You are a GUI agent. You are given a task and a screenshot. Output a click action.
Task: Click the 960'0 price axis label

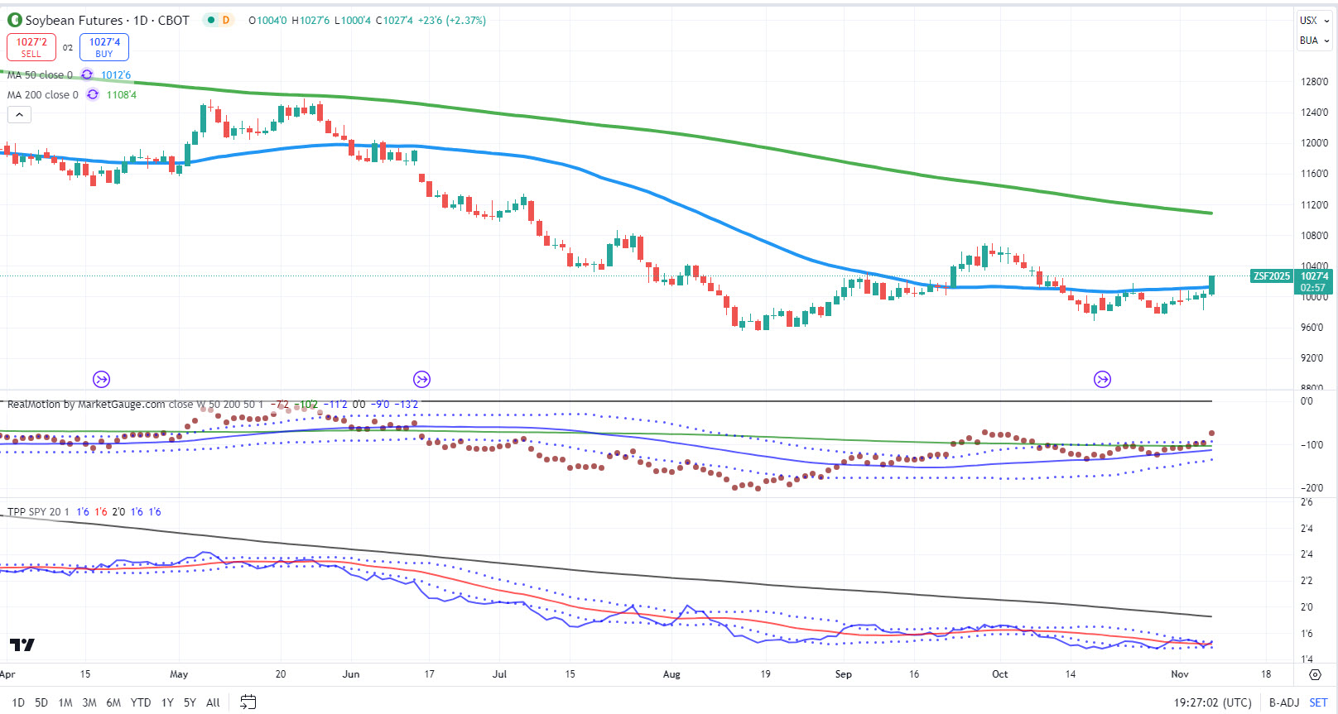point(1312,327)
